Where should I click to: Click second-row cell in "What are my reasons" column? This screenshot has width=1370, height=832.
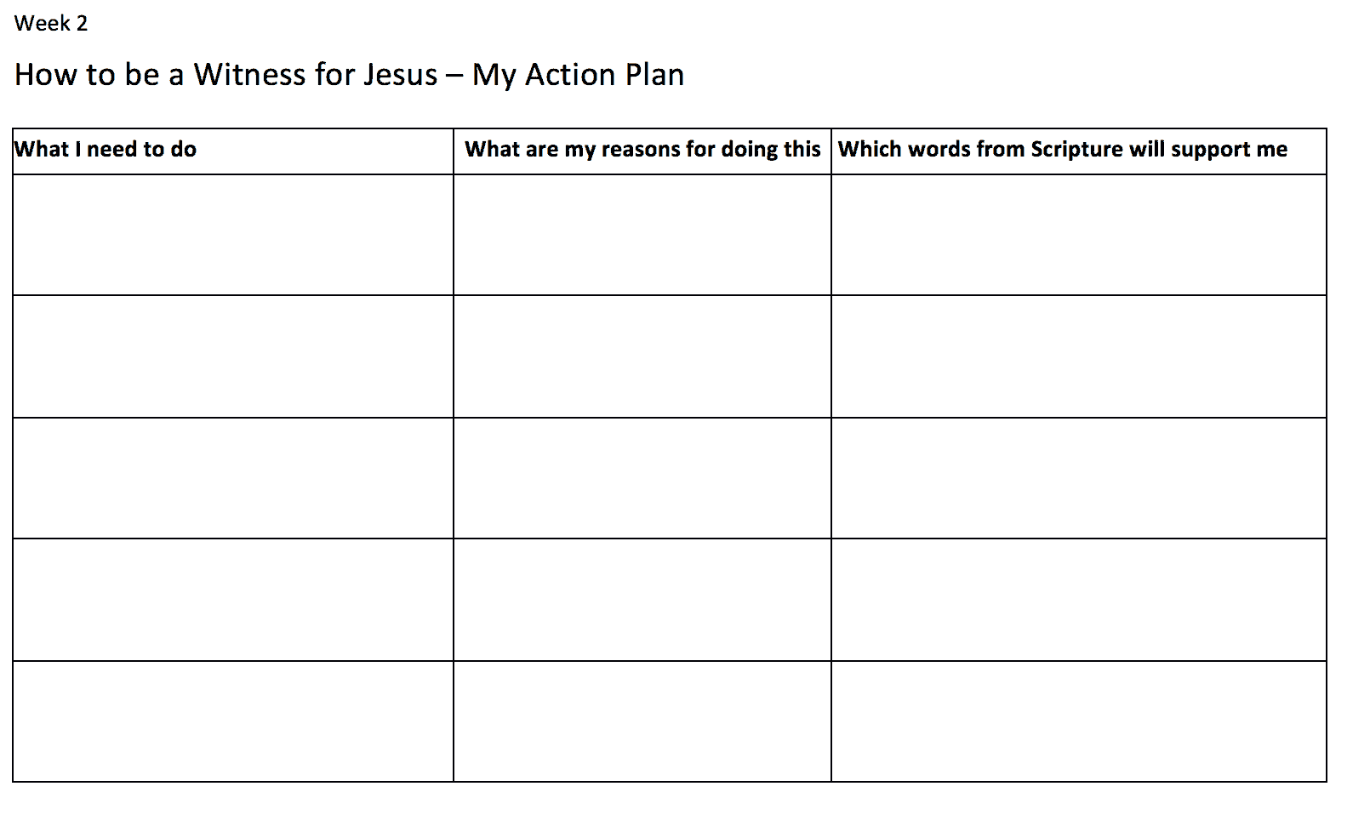(x=642, y=356)
